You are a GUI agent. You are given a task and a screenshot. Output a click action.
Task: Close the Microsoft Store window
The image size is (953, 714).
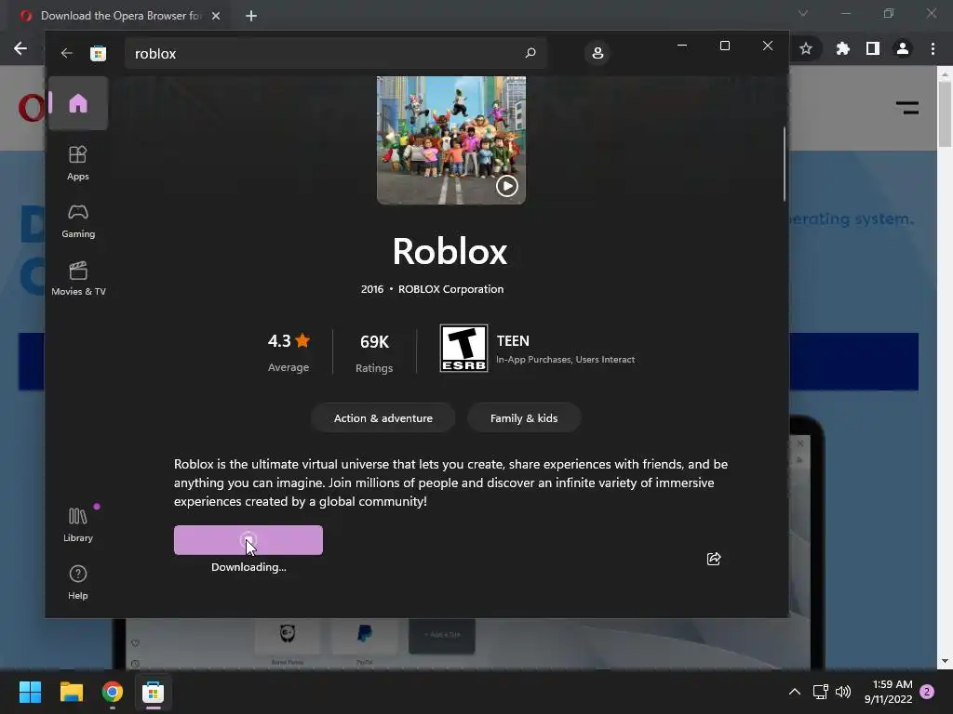[x=768, y=46]
